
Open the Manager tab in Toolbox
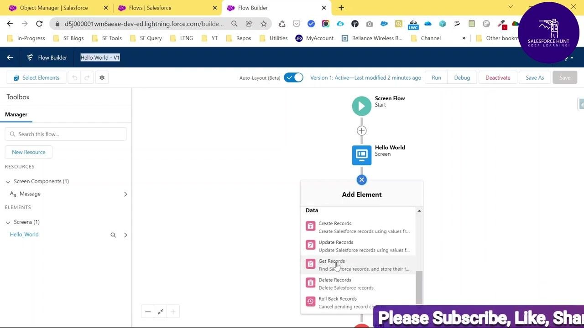pyautogui.click(x=16, y=114)
